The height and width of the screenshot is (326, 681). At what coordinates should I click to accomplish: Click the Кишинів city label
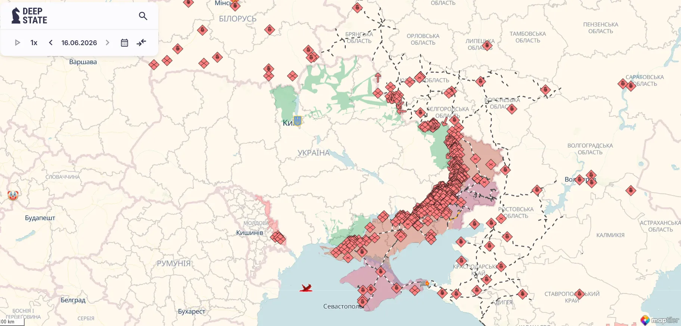click(250, 232)
